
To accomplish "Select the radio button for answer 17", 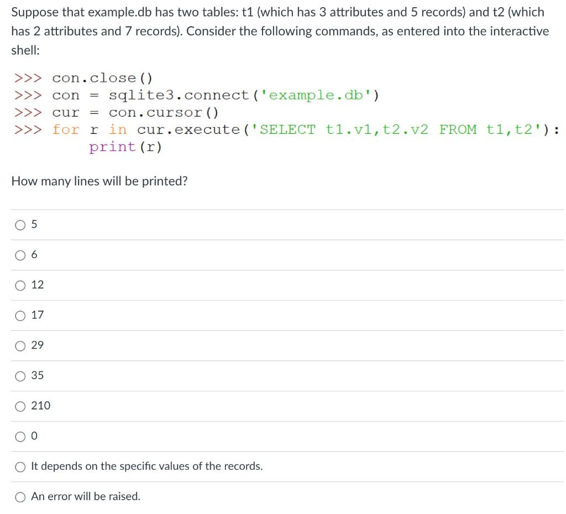I will [x=20, y=315].
